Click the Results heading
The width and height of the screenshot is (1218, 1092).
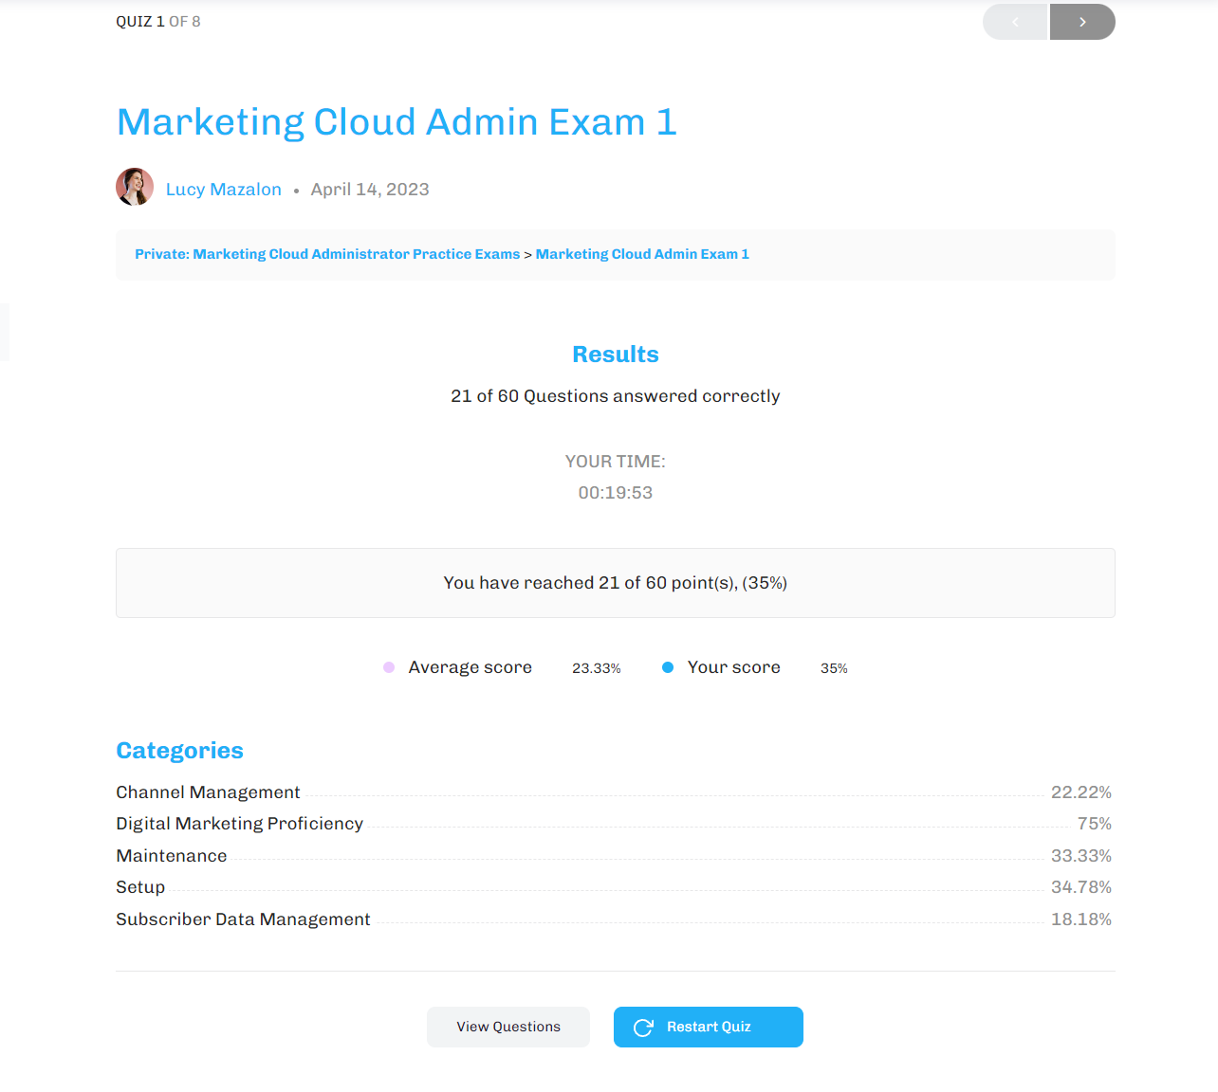tap(616, 355)
